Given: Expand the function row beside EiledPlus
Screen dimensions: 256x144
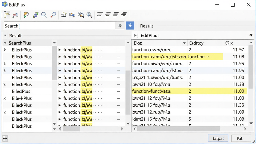Looking at the screenshot, I should click(x=59, y=91).
